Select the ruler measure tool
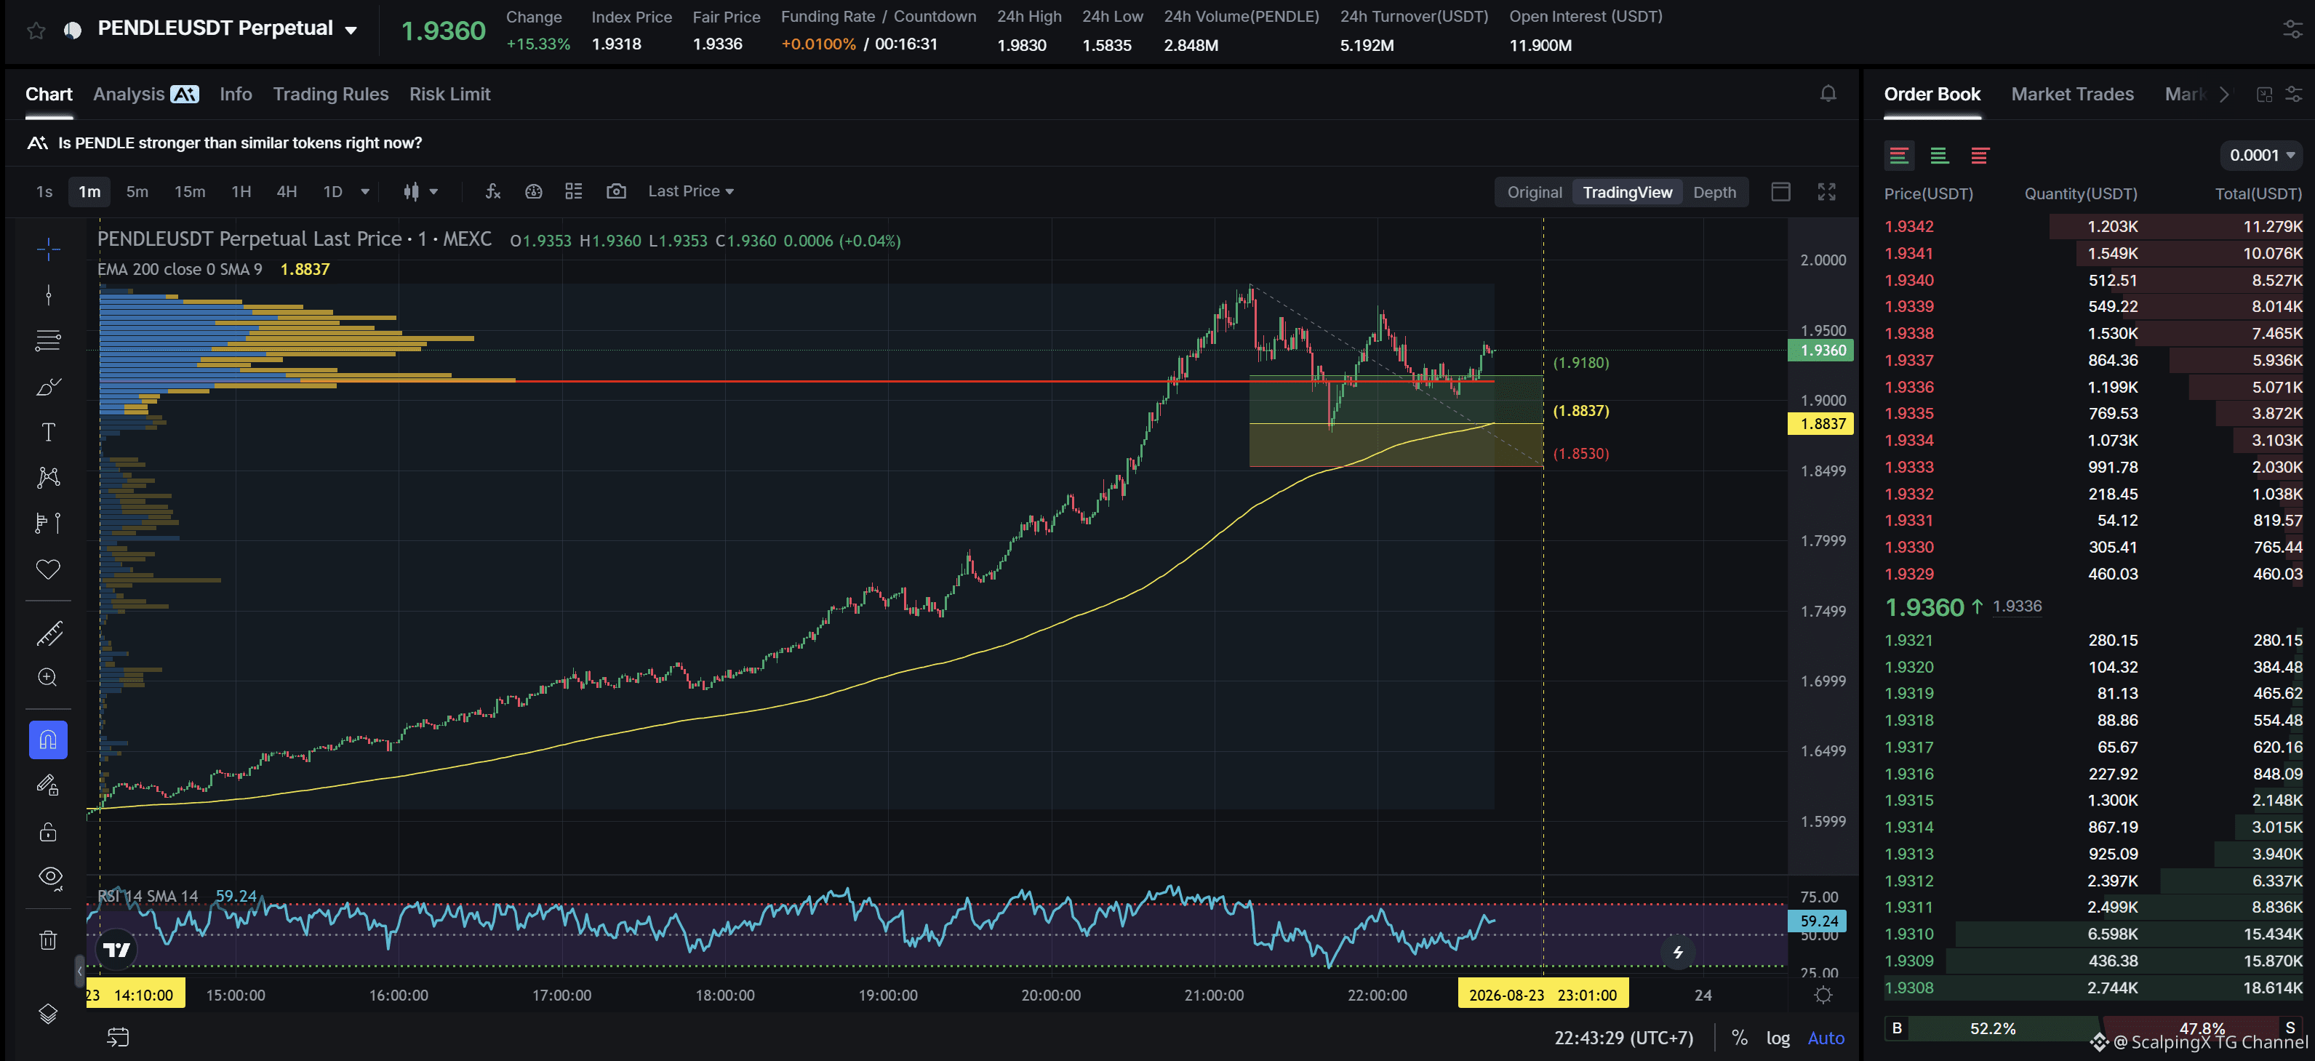Image resolution: width=2315 pixels, height=1061 pixels. [x=49, y=633]
